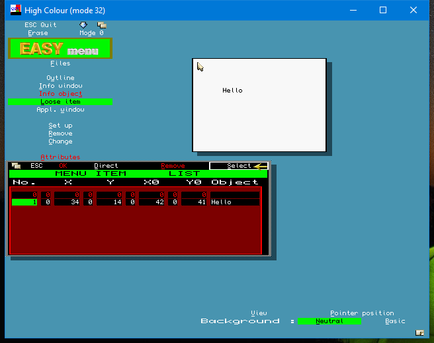
Task: Click the Mode 0 option
Action: 91,33
